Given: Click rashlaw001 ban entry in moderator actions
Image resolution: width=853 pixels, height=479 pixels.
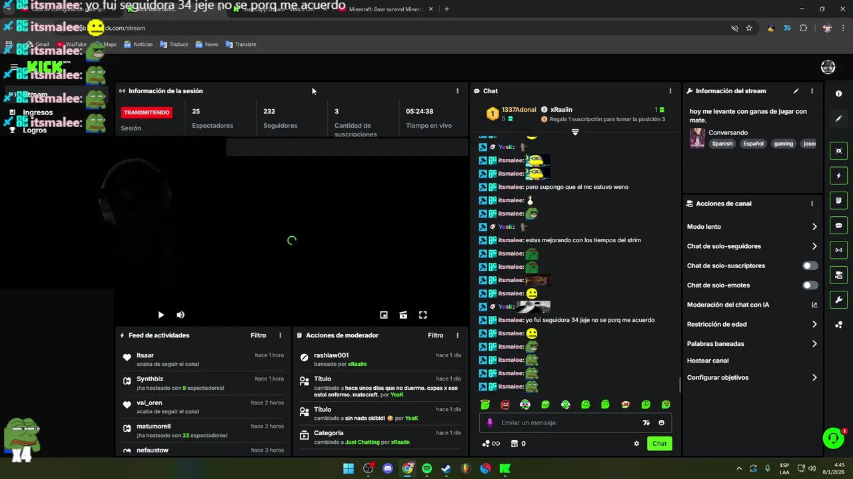Looking at the screenshot, I should [x=380, y=359].
